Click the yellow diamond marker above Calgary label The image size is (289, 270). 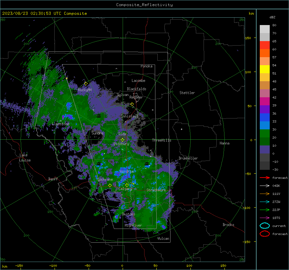coord(127,185)
